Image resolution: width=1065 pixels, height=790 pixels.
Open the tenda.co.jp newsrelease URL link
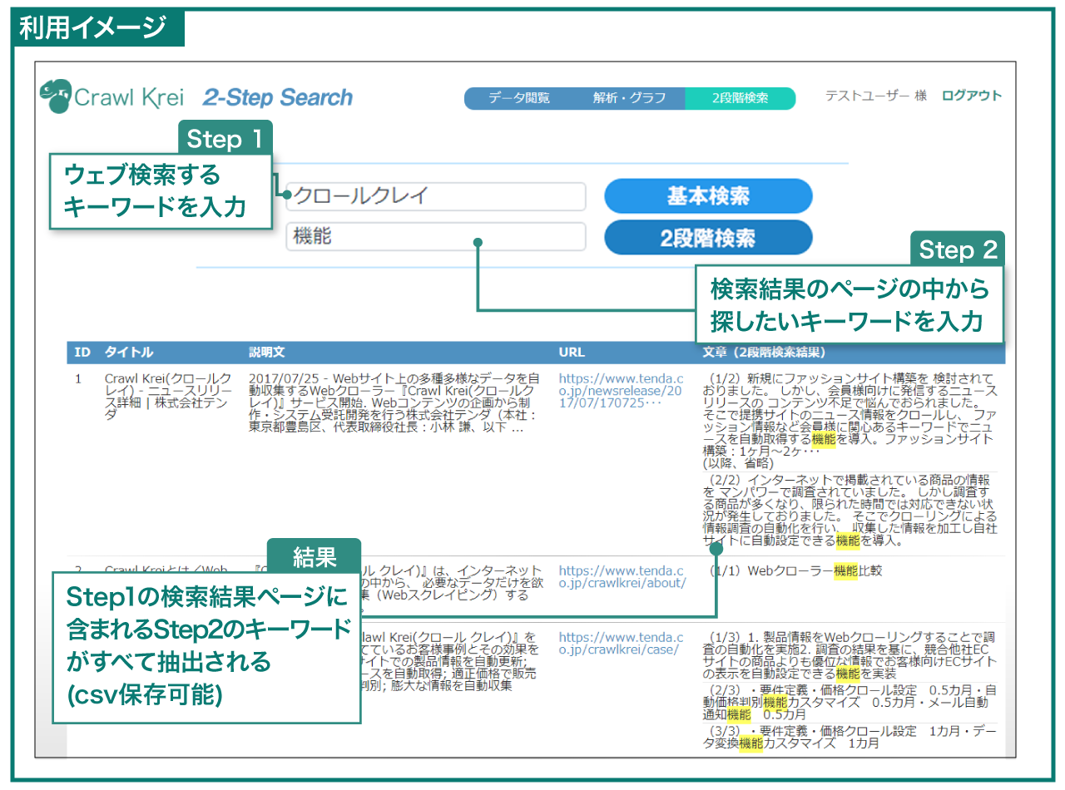tap(621, 390)
